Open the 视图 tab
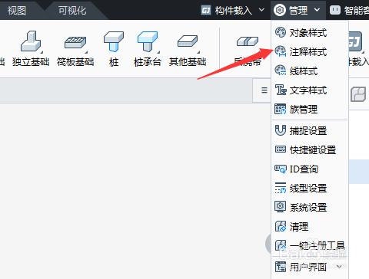This screenshot has width=369, height=279. [x=17, y=11]
